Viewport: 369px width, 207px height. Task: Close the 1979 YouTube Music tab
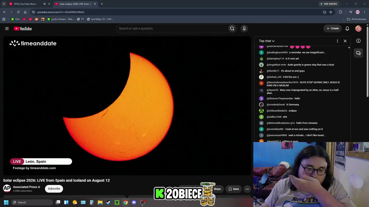(x=49, y=4)
